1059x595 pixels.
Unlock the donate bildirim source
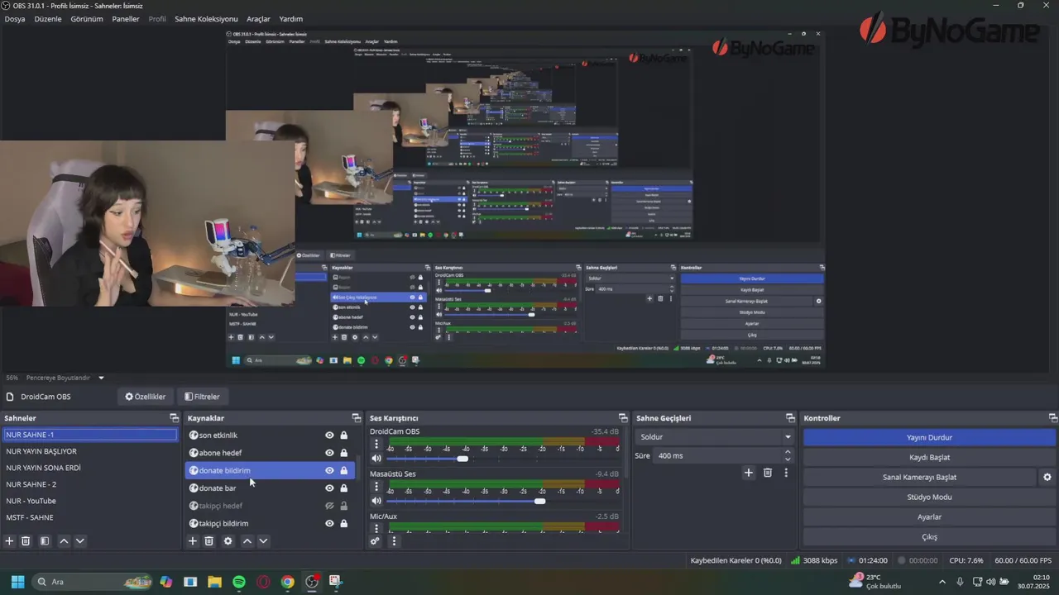click(344, 470)
